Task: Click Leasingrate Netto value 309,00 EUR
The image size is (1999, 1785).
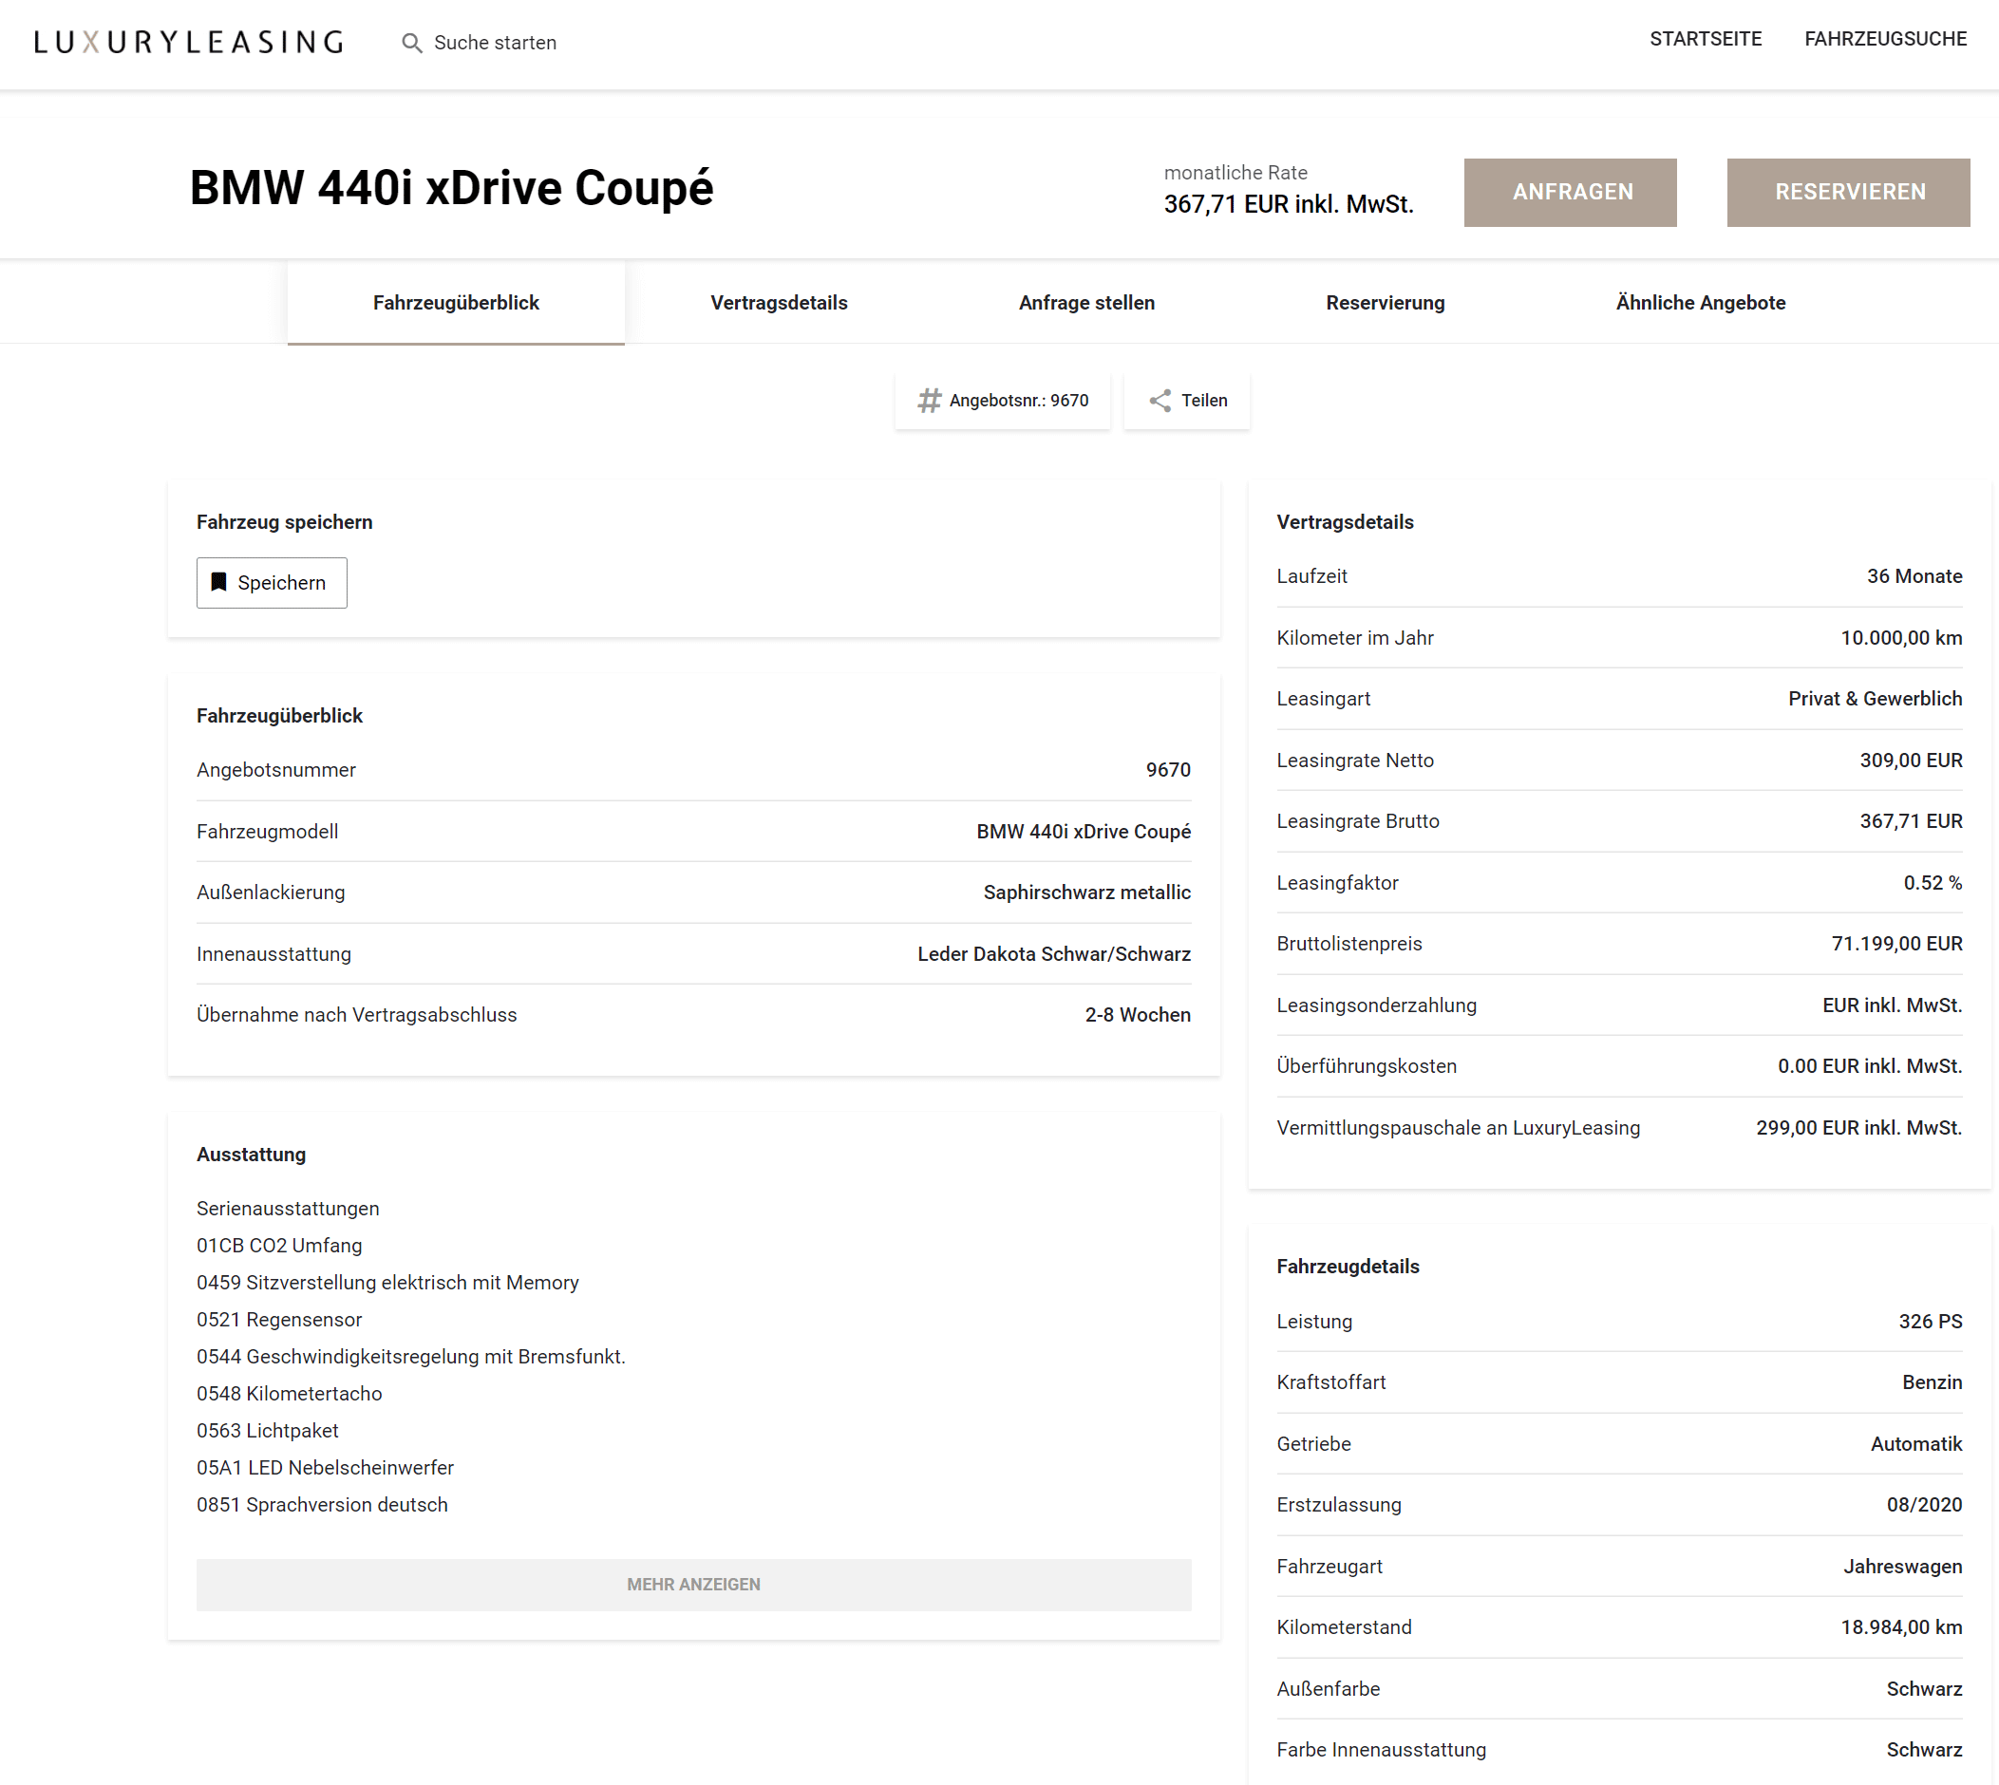Action: pos(1911,761)
